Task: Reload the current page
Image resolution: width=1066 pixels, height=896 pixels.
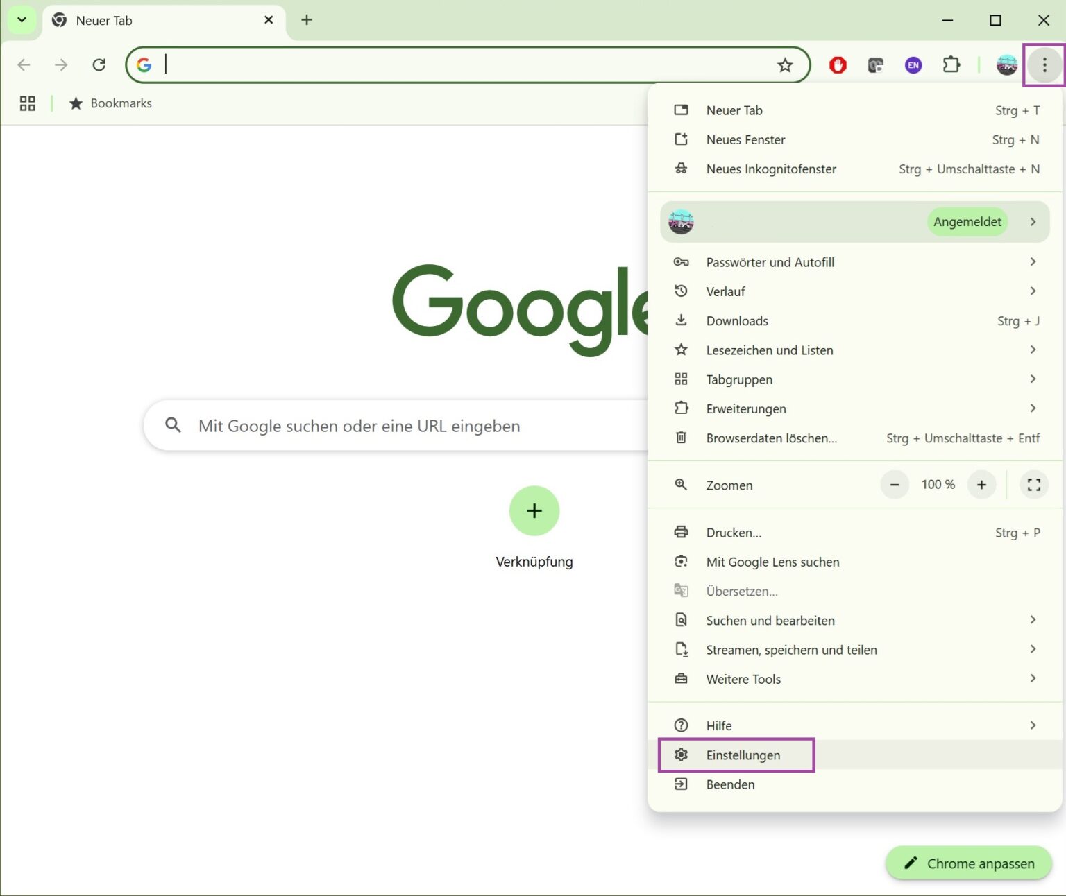Action: [99, 64]
